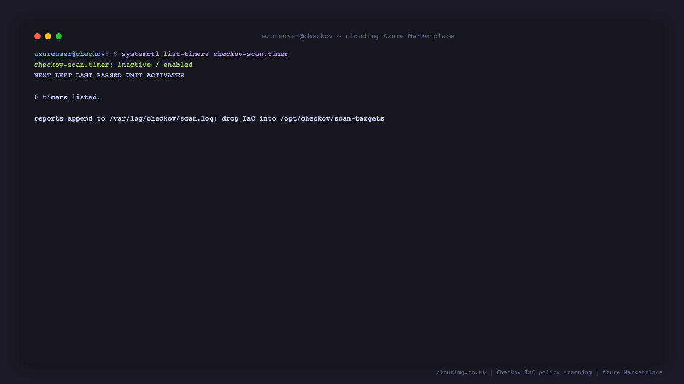684x384 pixels.
Task: Click the green maximize window dot
Action: 59,36
